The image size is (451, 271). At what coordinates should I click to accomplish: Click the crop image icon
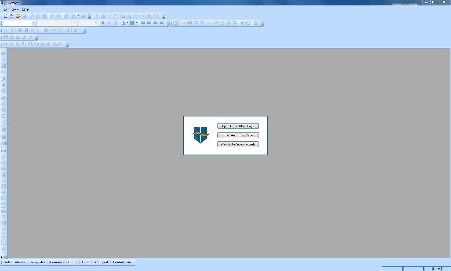53,30
